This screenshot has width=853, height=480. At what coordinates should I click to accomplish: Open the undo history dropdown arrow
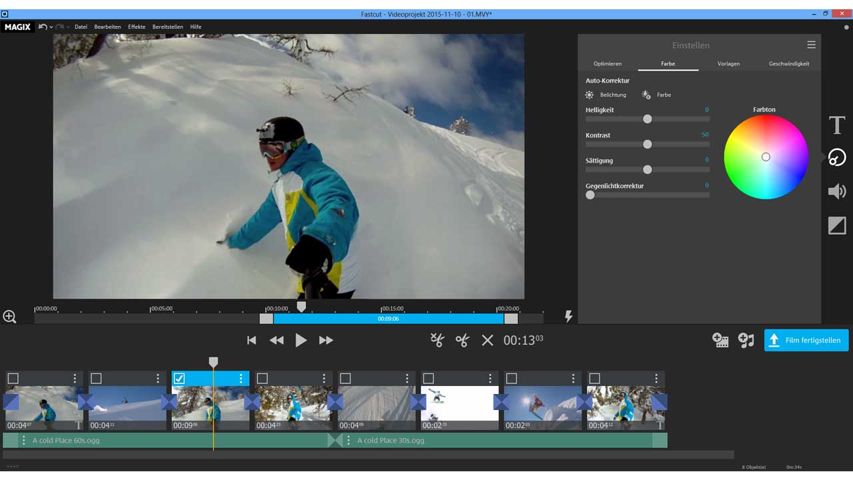pos(51,27)
